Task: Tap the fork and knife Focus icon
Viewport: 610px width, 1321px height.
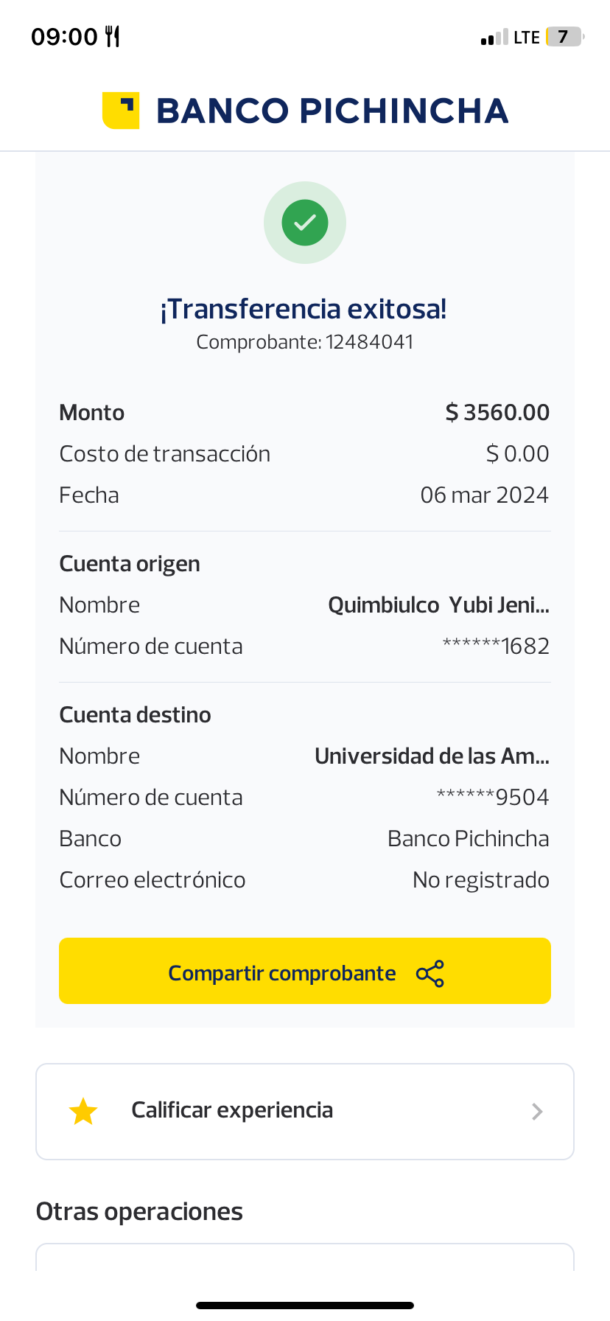Action: point(113,36)
